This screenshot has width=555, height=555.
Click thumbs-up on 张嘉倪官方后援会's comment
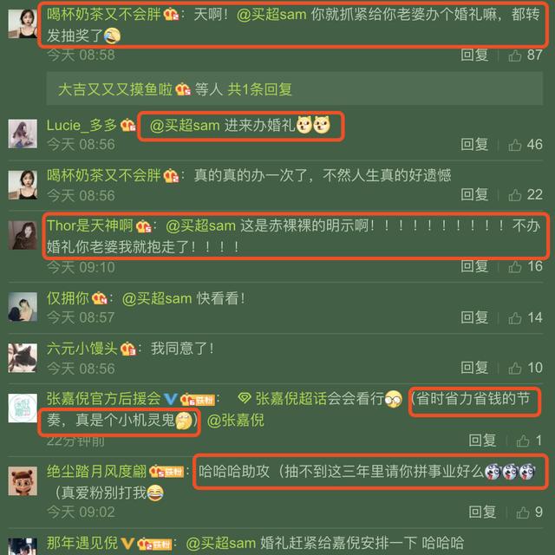523,441
